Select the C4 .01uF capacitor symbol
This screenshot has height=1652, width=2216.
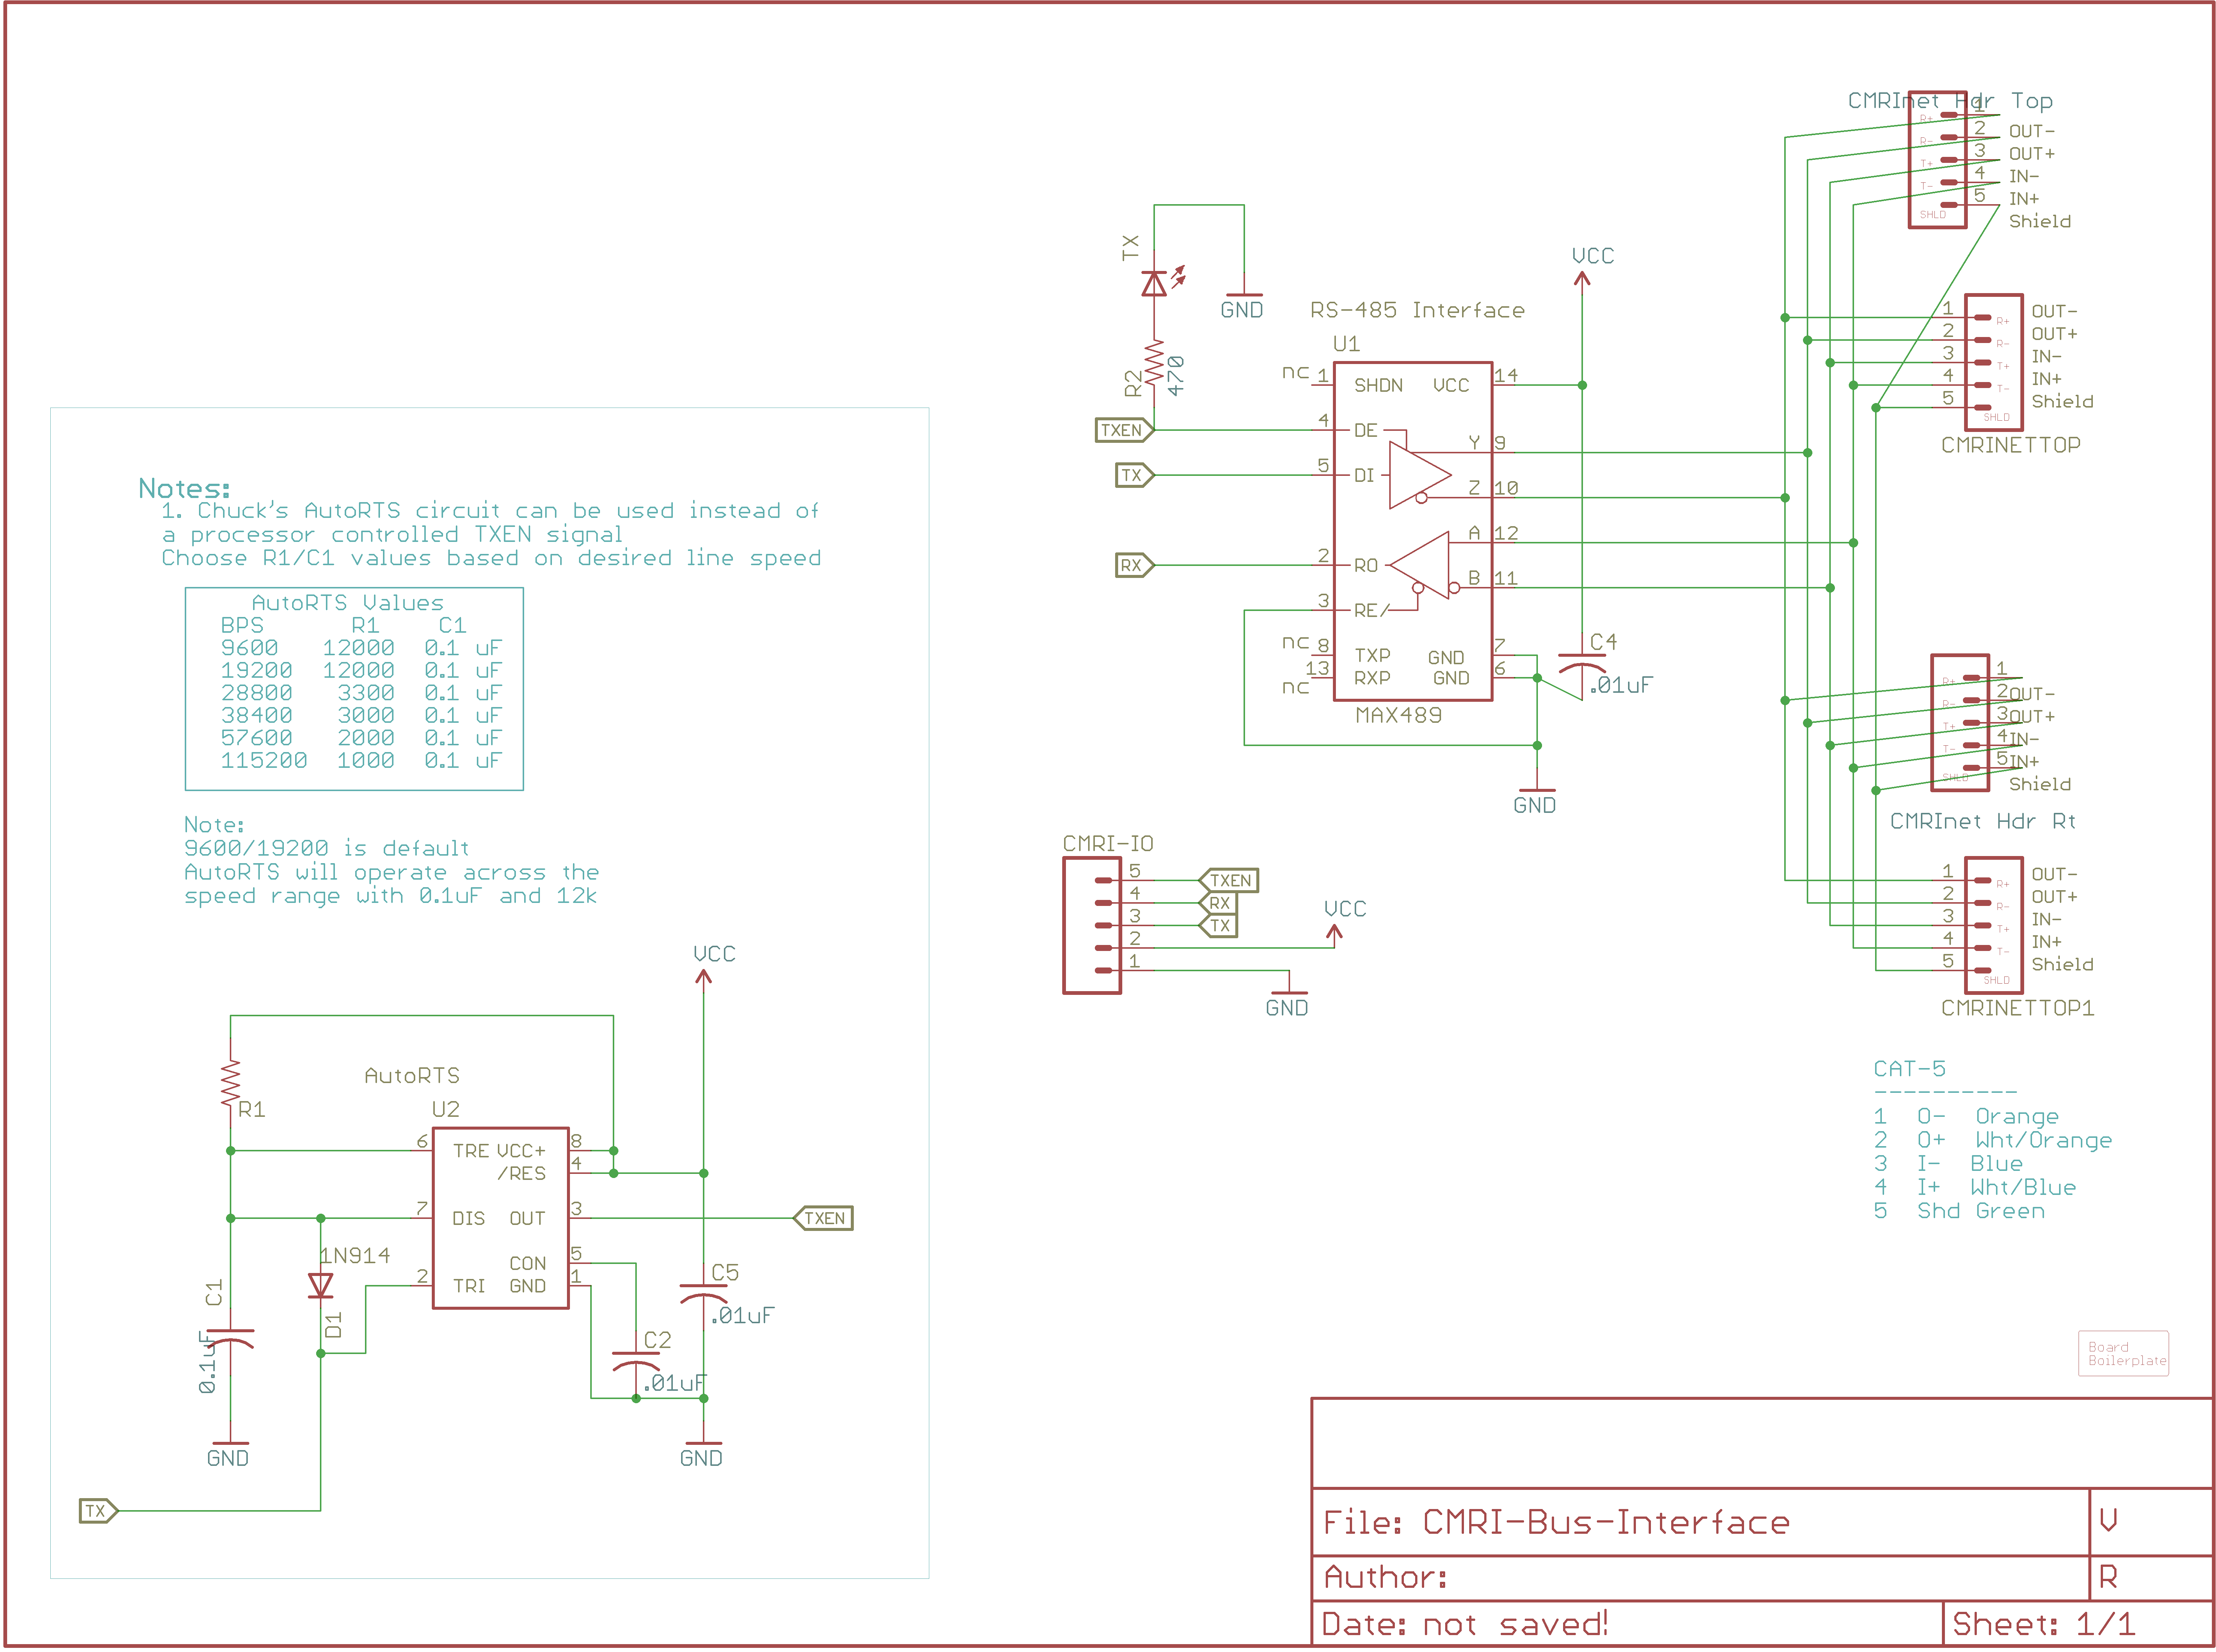[x=1582, y=663]
